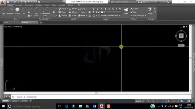The width and height of the screenshot is (195, 109).
Task: Expand the Modify panel
Action: pyautogui.click(x=74, y=19)
